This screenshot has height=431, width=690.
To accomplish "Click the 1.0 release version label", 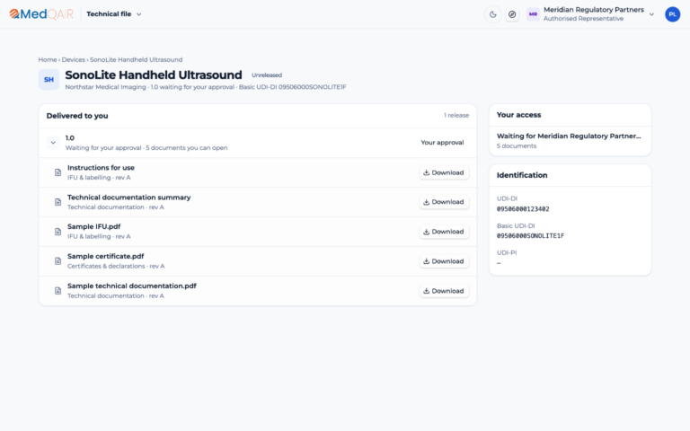I will pyautogui.click(x=70, y=138).
